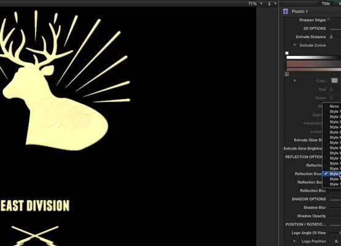Viewport: 341px width, 246px height.
Task: Click the Sharpen Edges label
Action: pos(312,20)
